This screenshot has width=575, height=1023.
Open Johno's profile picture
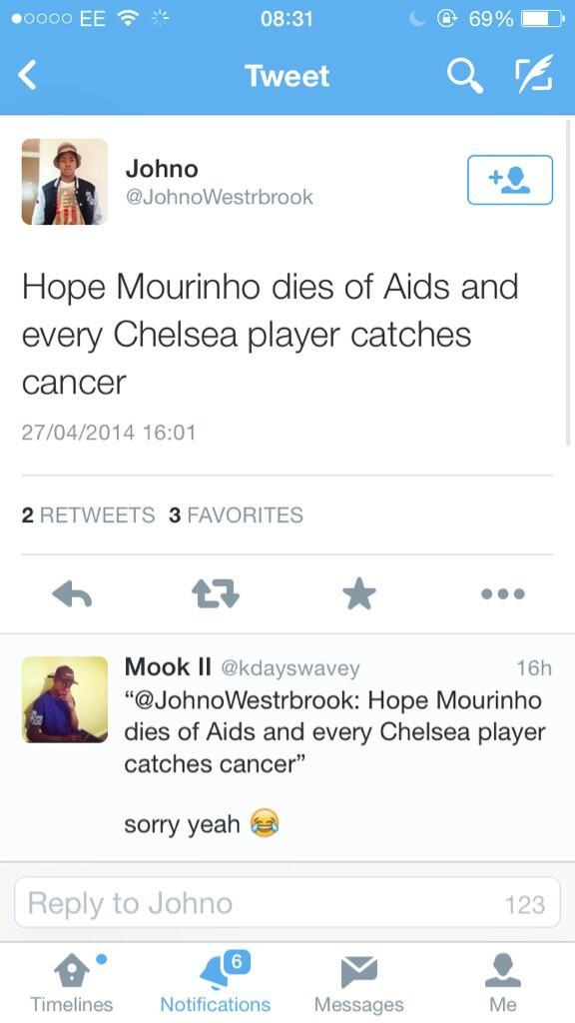(x=65, y=182)
